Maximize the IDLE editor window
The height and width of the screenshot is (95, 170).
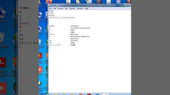129,5
